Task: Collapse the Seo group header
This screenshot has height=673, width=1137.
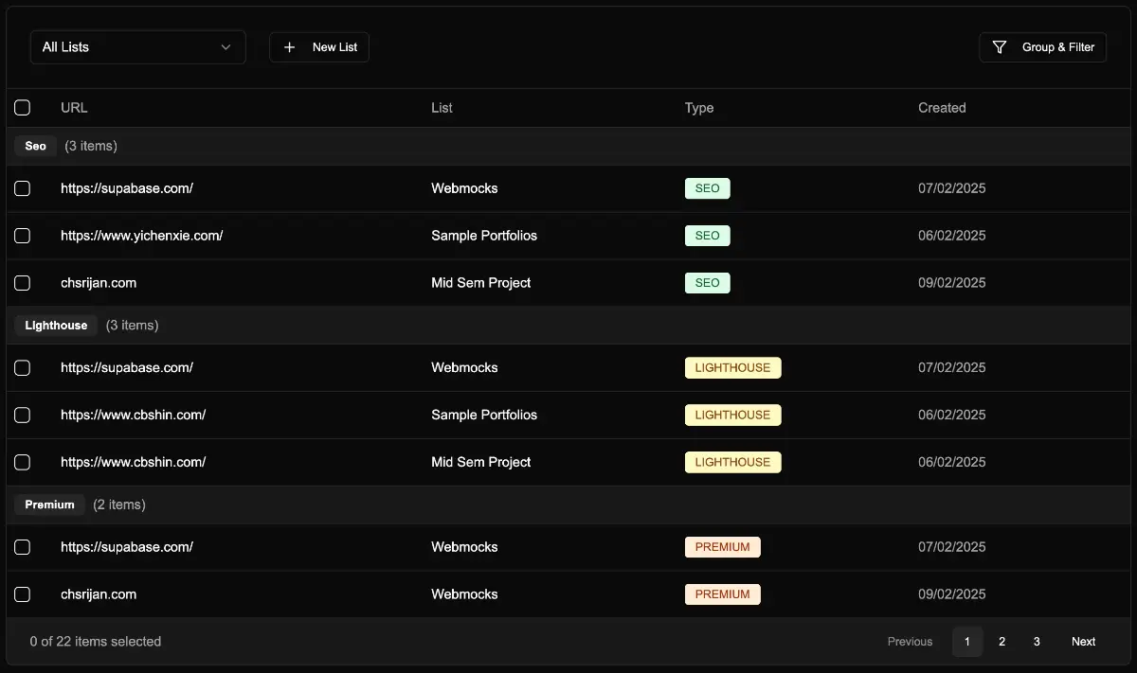Action: point(36,147)
